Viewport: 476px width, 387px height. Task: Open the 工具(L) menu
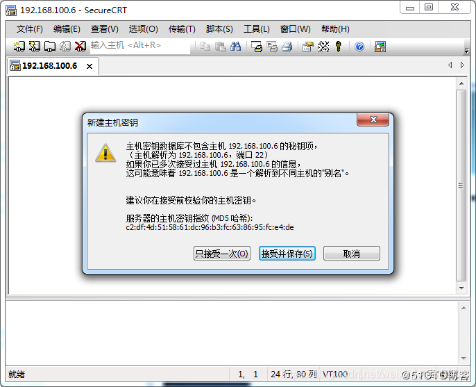pos(257,29)
